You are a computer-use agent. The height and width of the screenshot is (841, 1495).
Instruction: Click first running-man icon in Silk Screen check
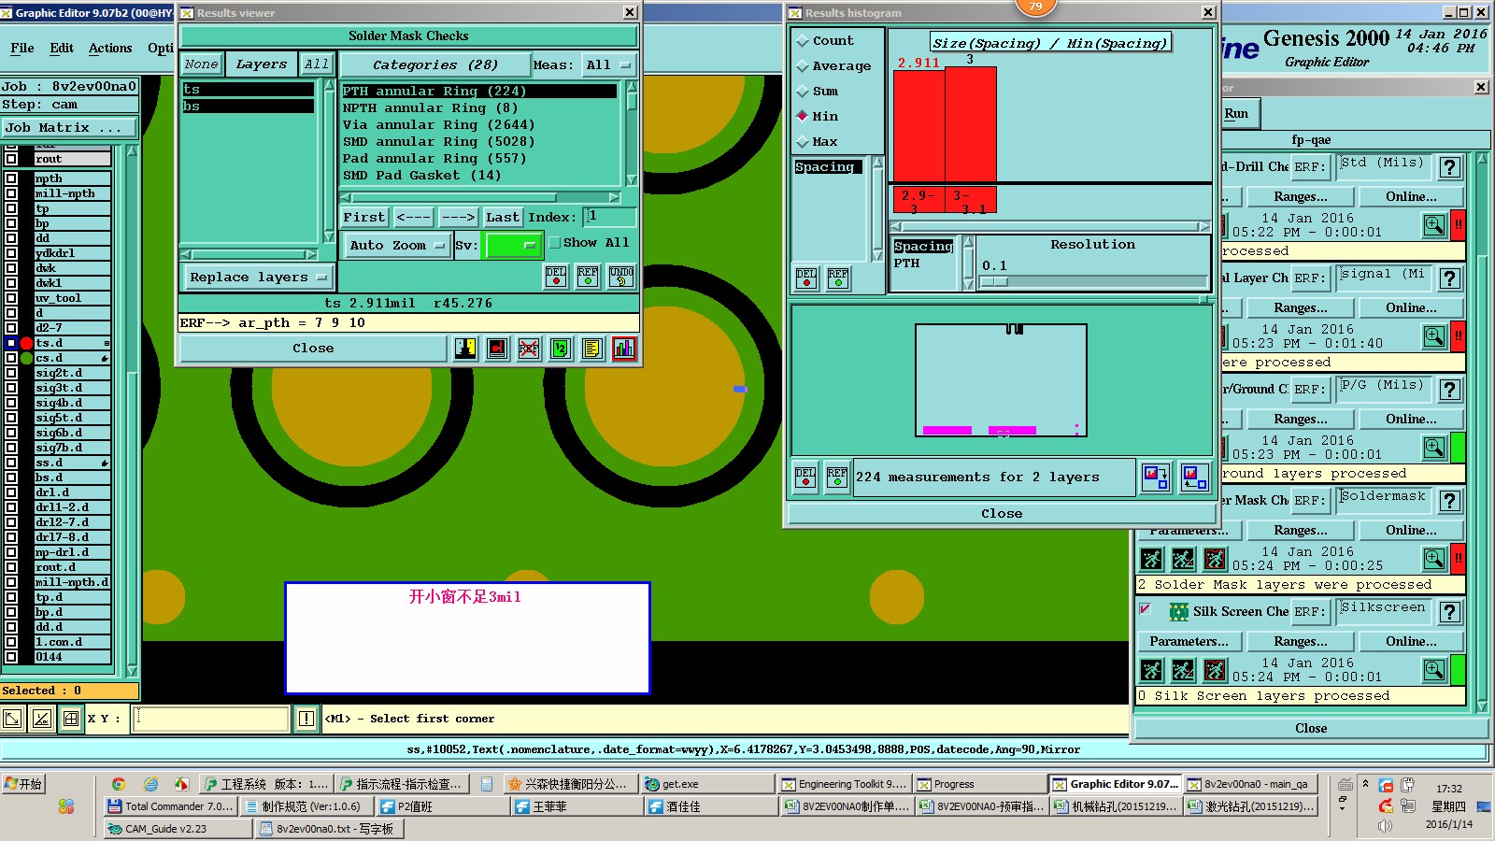click(1152, 670)
